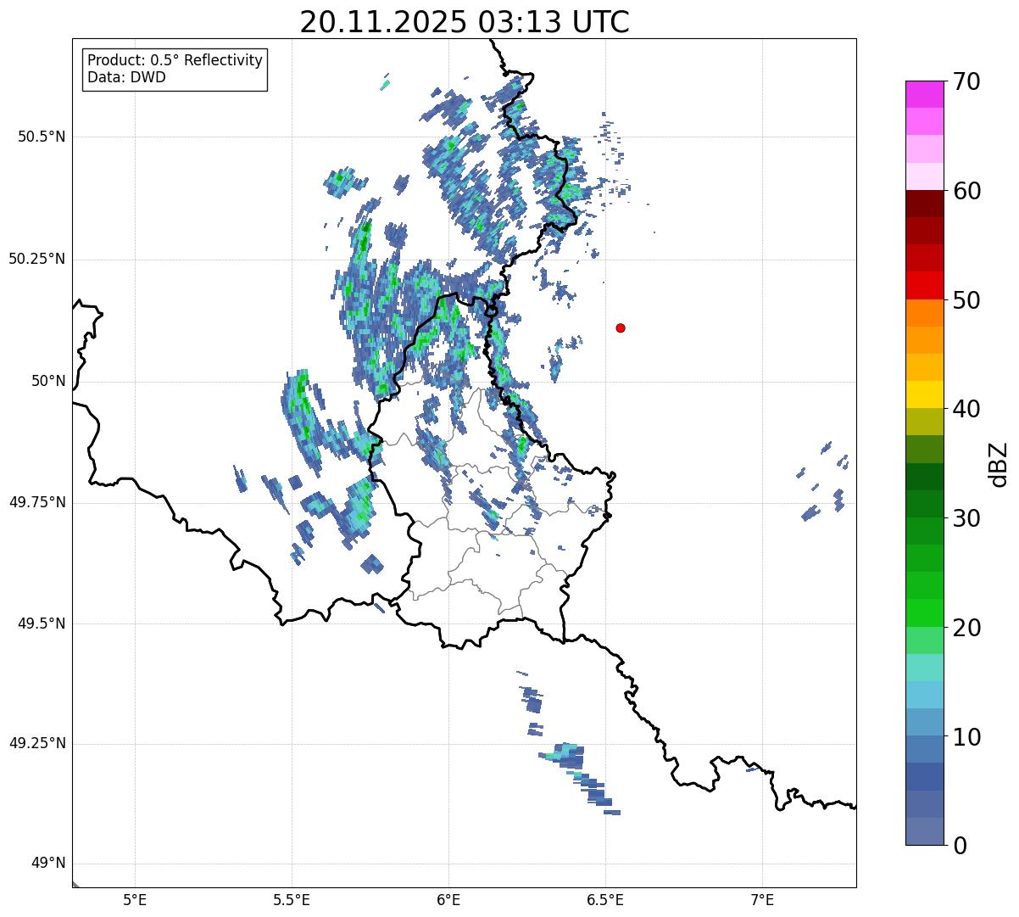Click the Product: 0.5° Reflectivity label
This screenshot has width=1019, height=917.
tap(175, 61)
